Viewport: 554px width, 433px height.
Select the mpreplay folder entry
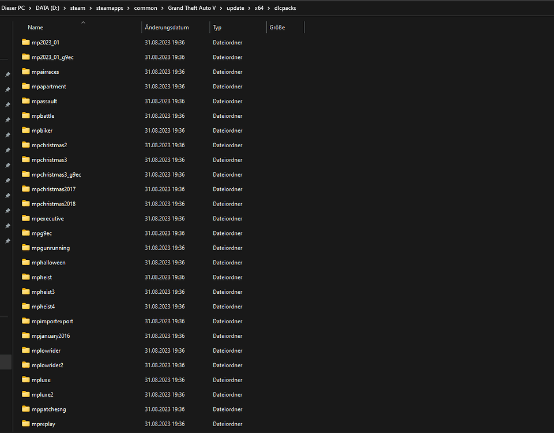point(44,424)
